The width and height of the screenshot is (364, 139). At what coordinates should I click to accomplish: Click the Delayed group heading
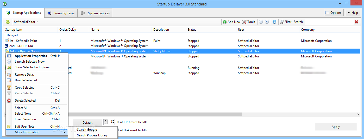(12, 35)
